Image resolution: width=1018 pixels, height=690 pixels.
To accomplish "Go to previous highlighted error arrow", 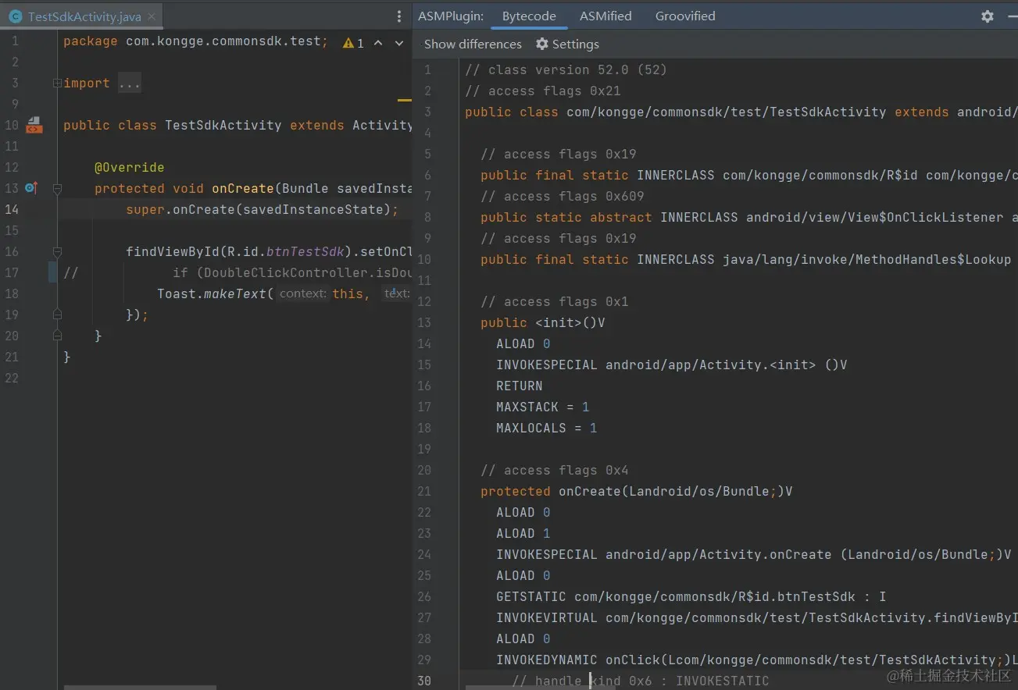I will pyautogui.click(x=378, y=43).
